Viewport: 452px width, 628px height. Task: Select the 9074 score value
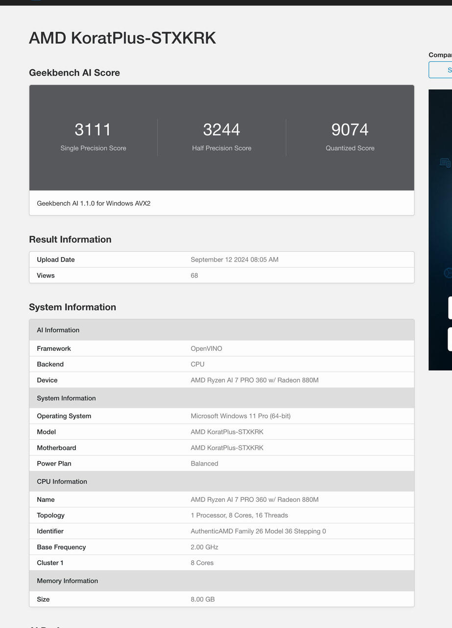pyautogui.click(x=350, y=130)
